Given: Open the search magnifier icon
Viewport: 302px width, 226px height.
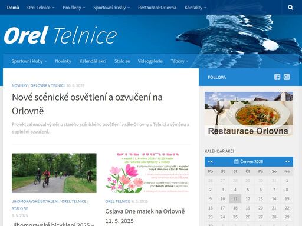Looking at the screenshot, I should click(290, 8).
